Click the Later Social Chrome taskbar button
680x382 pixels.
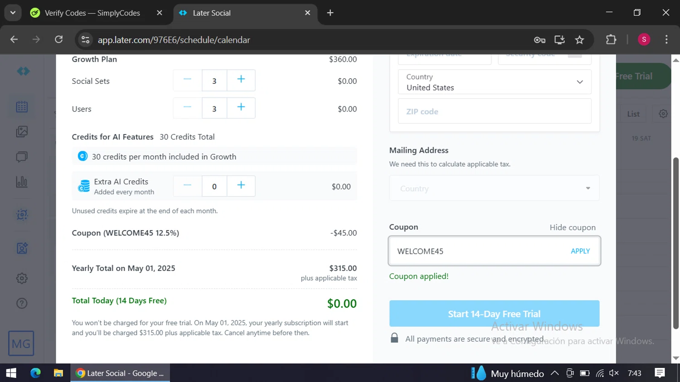(120, 373)
